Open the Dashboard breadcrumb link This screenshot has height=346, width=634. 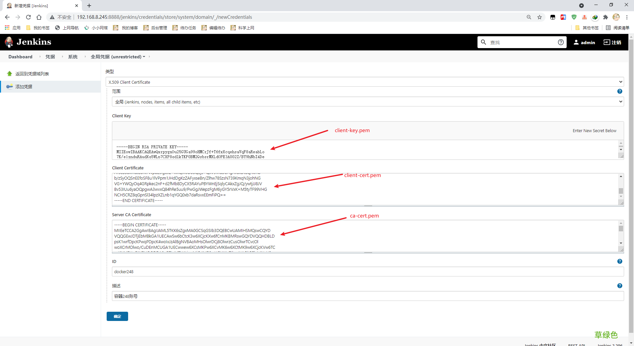[20, 57]
